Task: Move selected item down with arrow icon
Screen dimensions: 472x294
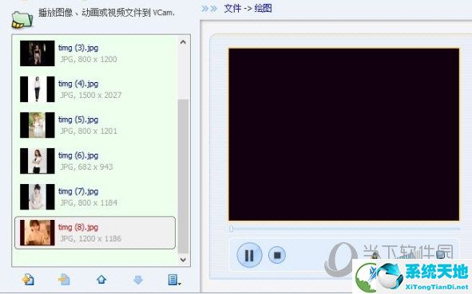Action: (138, 280)
